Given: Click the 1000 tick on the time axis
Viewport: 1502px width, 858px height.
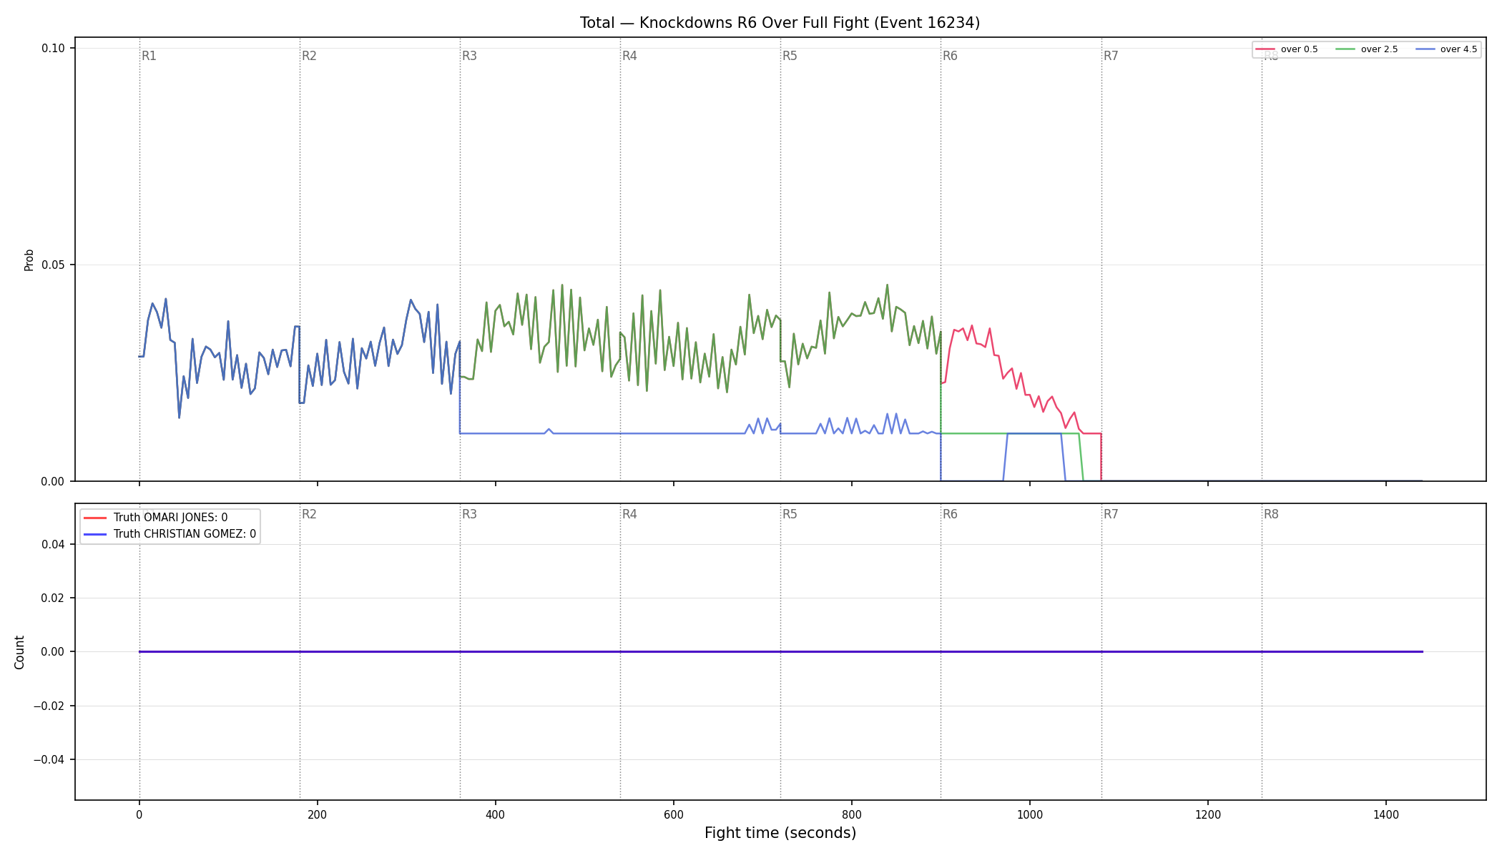Looking at the screenshot, I should coord(1030,815).
